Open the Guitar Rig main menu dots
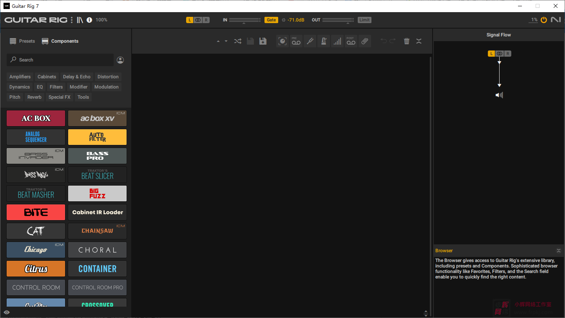Viewport: 565px width, 318px height. pyautogui.click(x=72, y=20)
